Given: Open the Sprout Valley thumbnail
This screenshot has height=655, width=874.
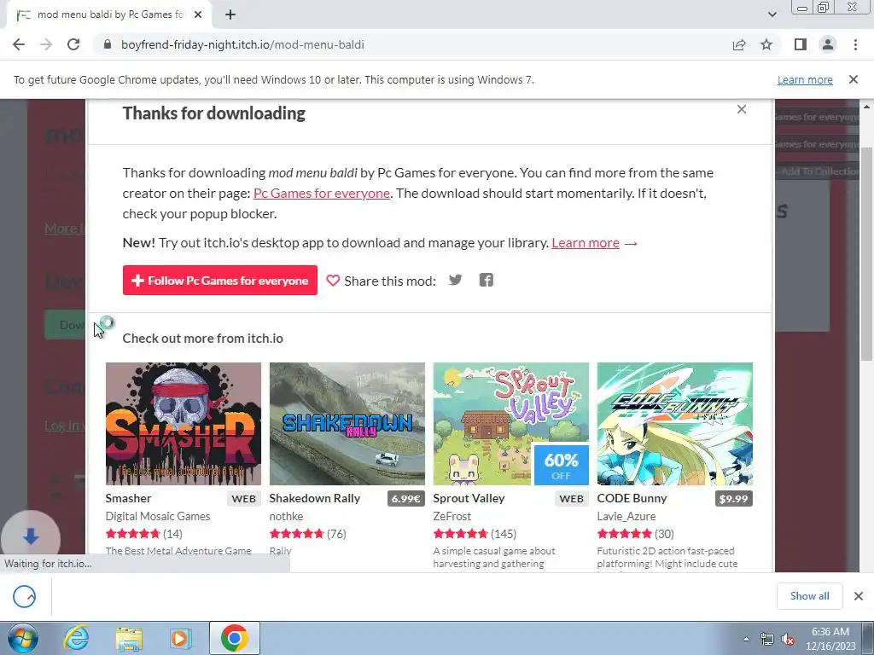Looking at the screenshot, I should [x=511, y=424].
